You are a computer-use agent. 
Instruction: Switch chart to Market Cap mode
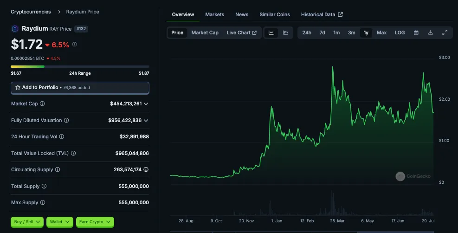point(205,32)
